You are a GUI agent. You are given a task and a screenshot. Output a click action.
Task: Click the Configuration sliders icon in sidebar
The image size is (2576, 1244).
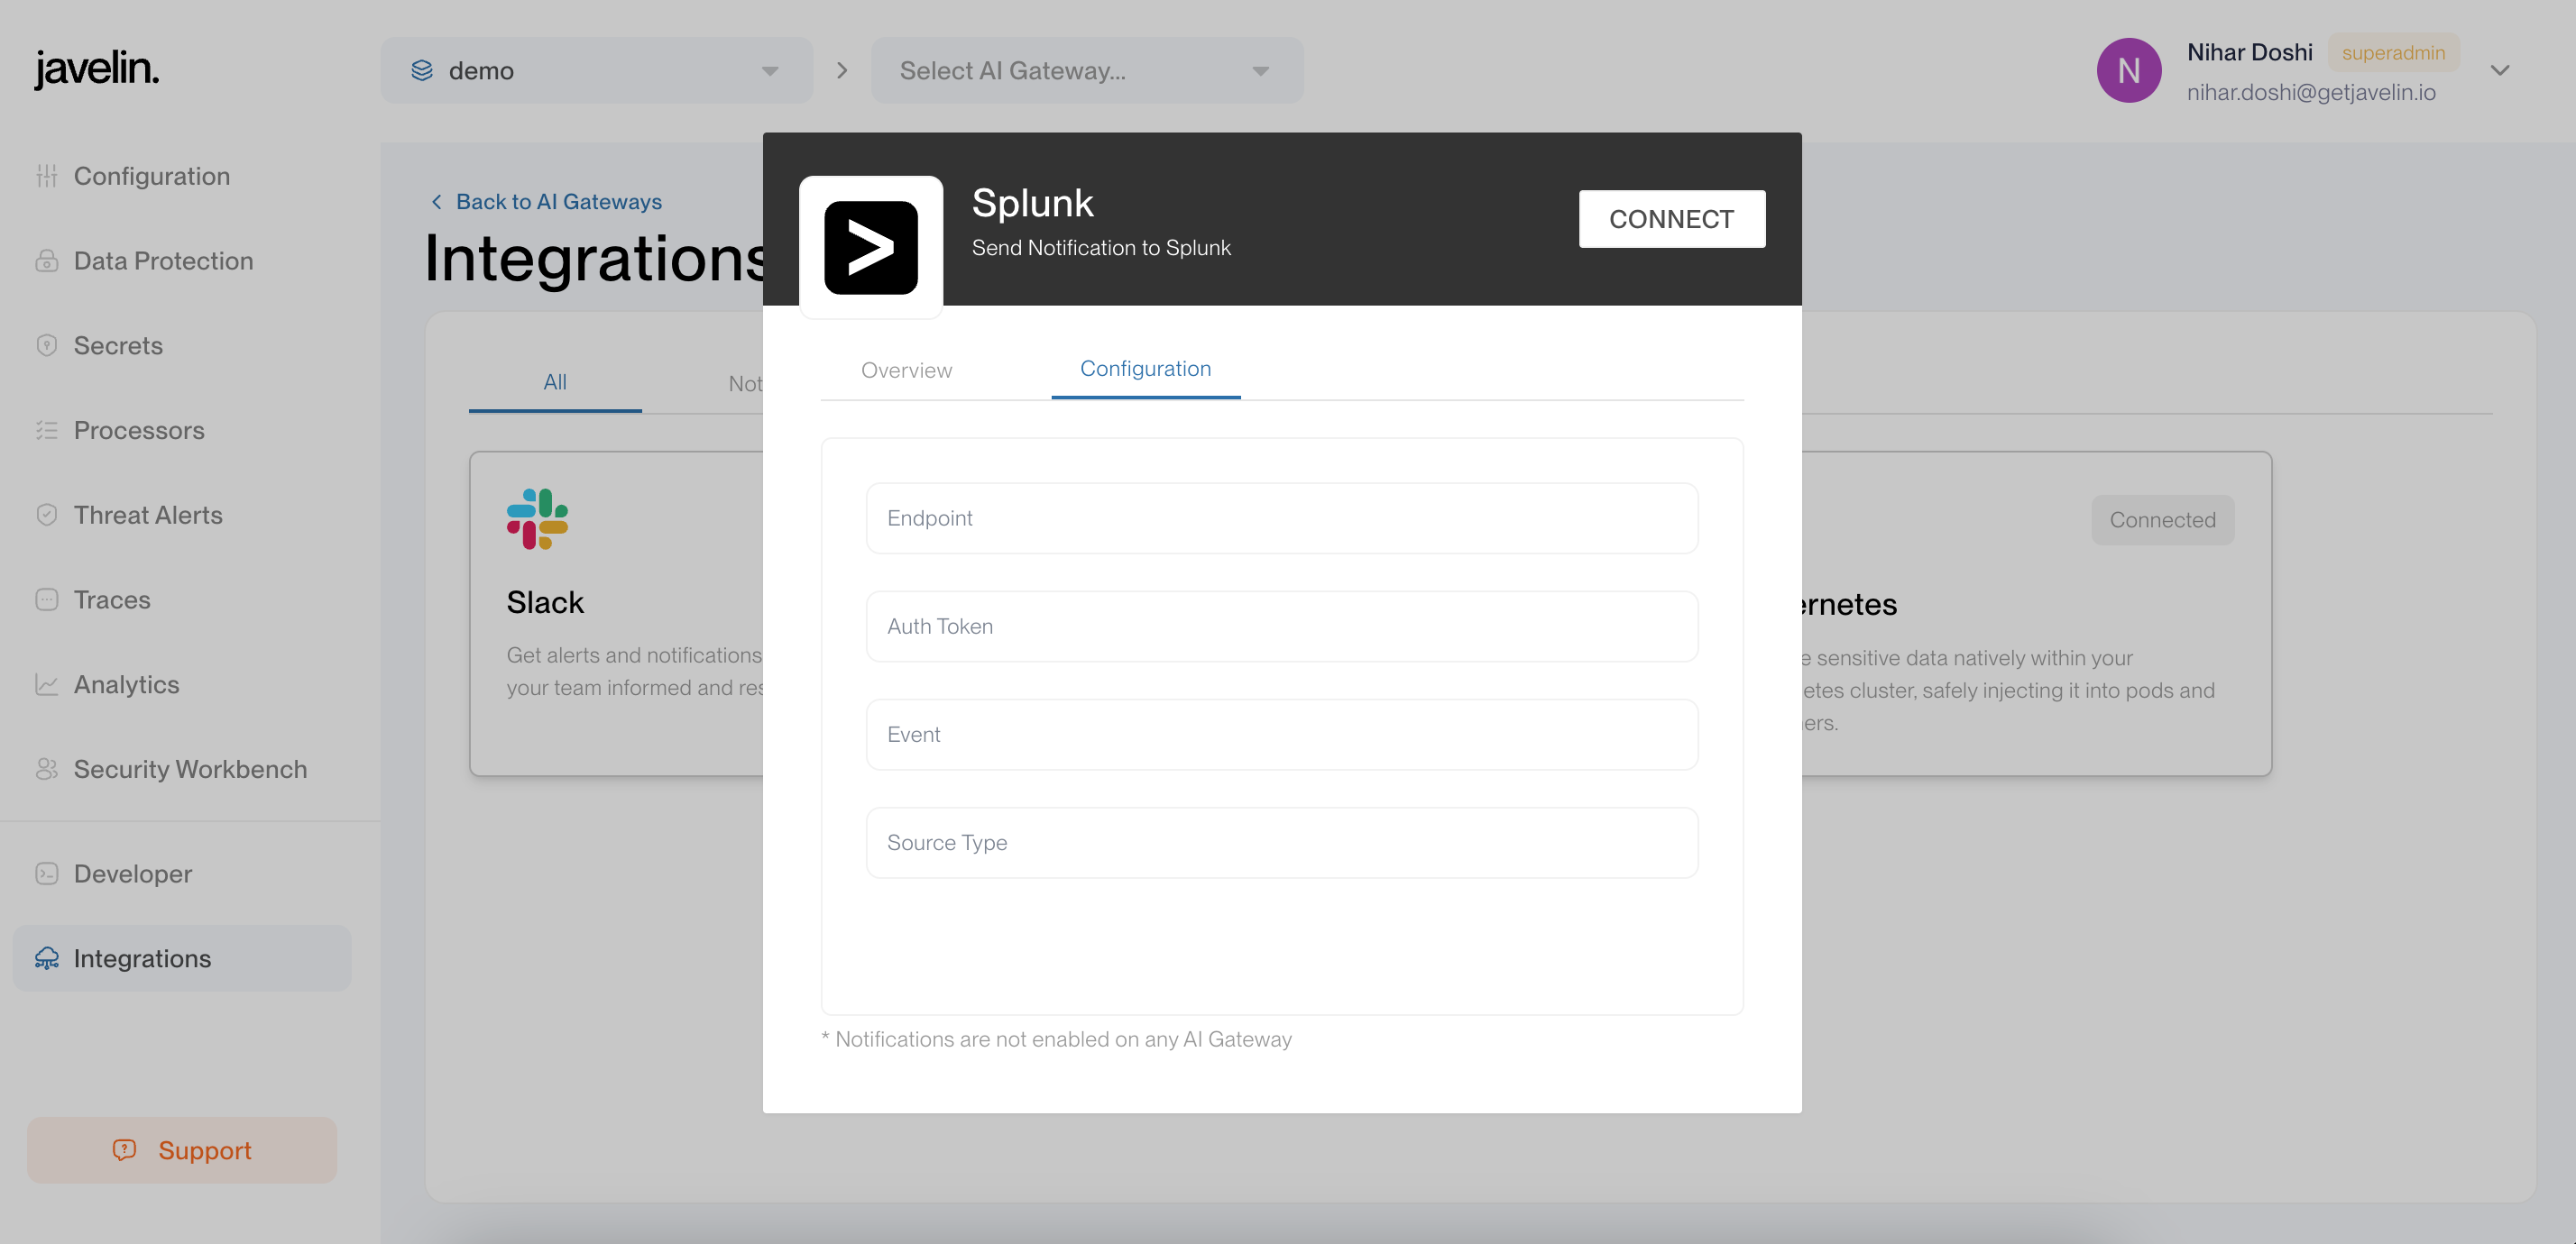point(47,176)
